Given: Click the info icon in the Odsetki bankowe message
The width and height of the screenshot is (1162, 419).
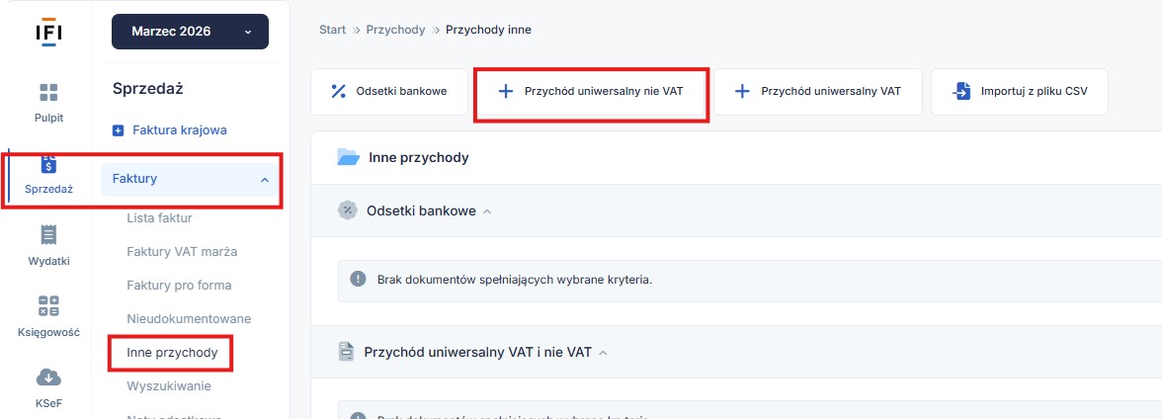Looking at the screenshot, I should click(x=358, y=280).
